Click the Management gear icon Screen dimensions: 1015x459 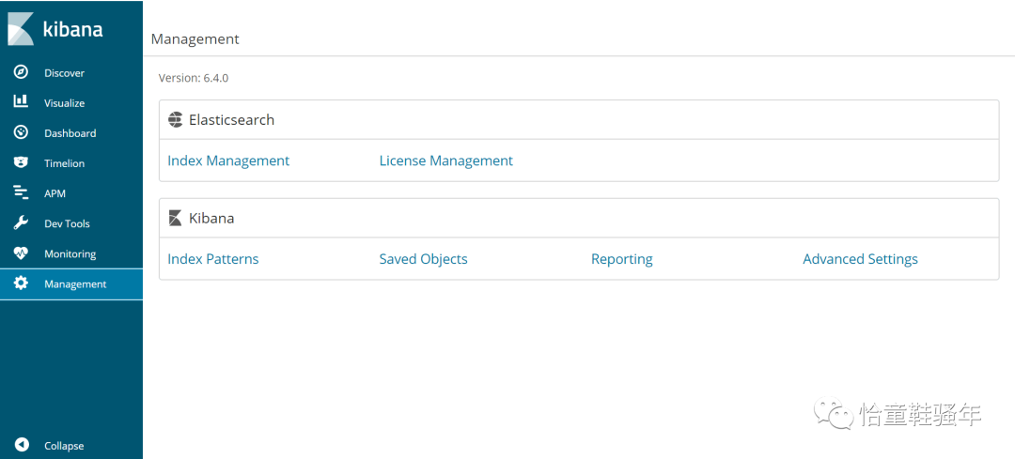tap(21, 283)
